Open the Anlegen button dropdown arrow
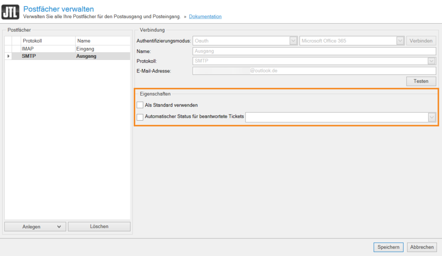 (59, 227)
